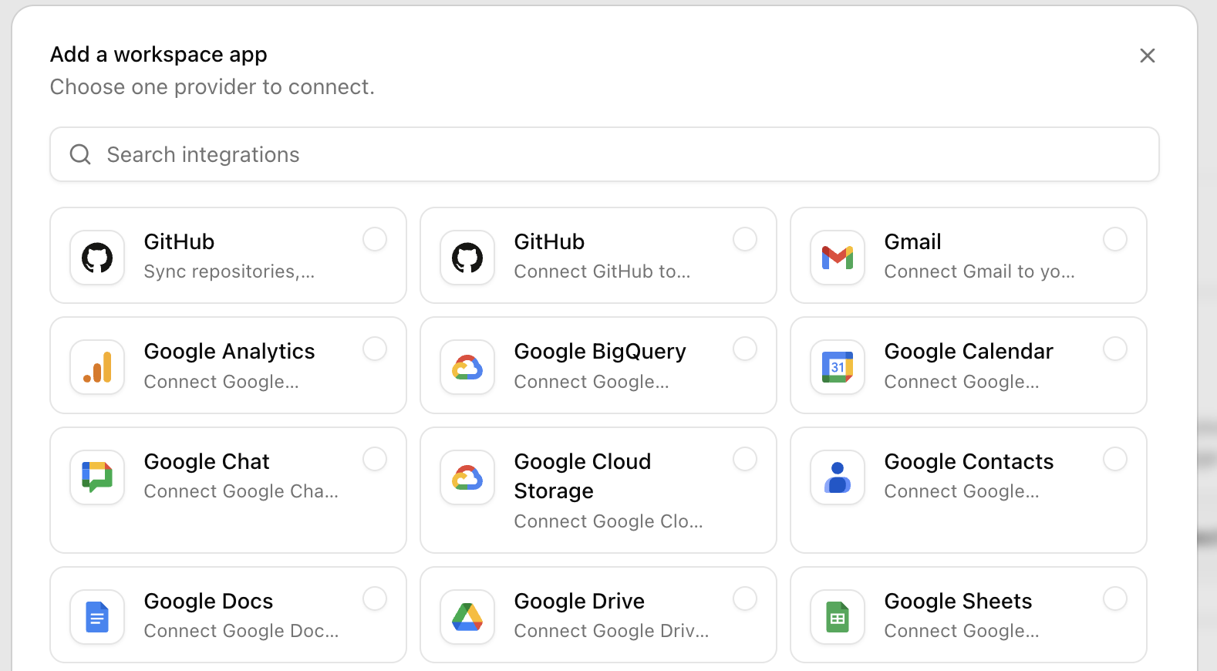This screenshot has width=1217, height=671.
Task: Click the Google Cloud Storage cloud icon
Action: point(467,477)
